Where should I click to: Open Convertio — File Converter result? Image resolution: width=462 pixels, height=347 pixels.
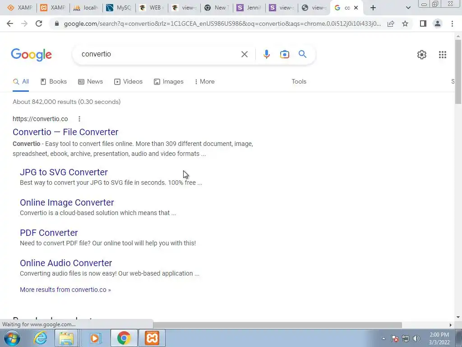click(65, 132)
